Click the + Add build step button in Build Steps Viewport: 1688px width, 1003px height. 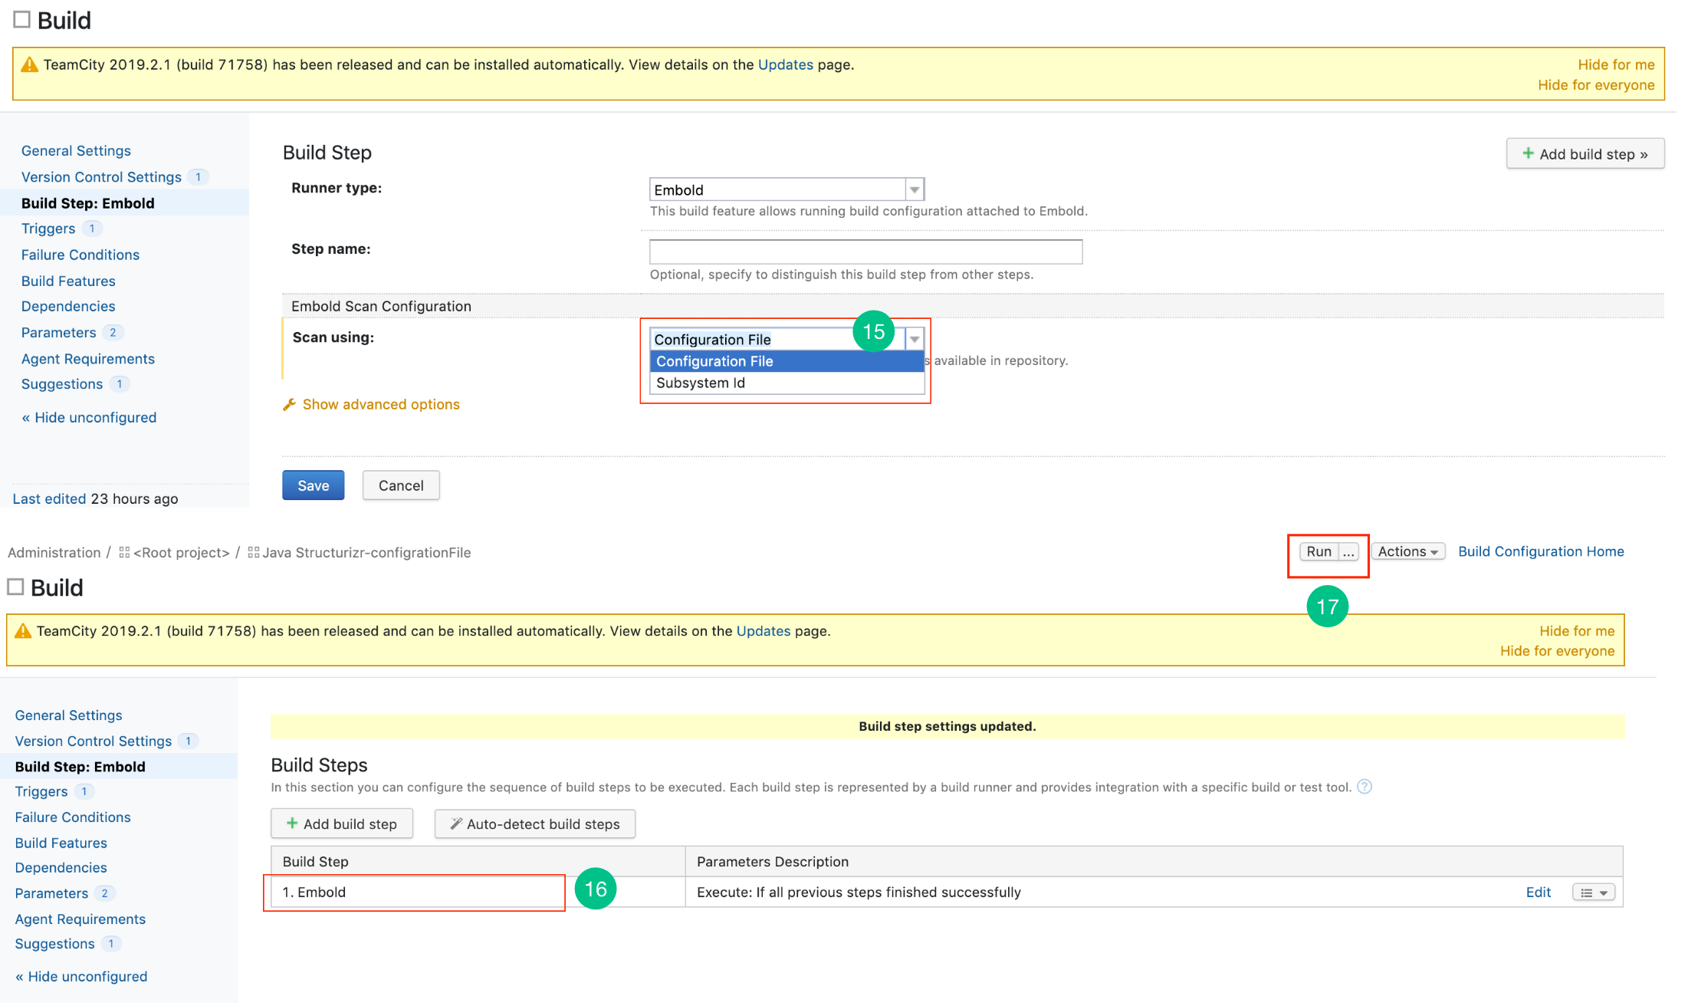pyautogui.click(x=342, y=824)
